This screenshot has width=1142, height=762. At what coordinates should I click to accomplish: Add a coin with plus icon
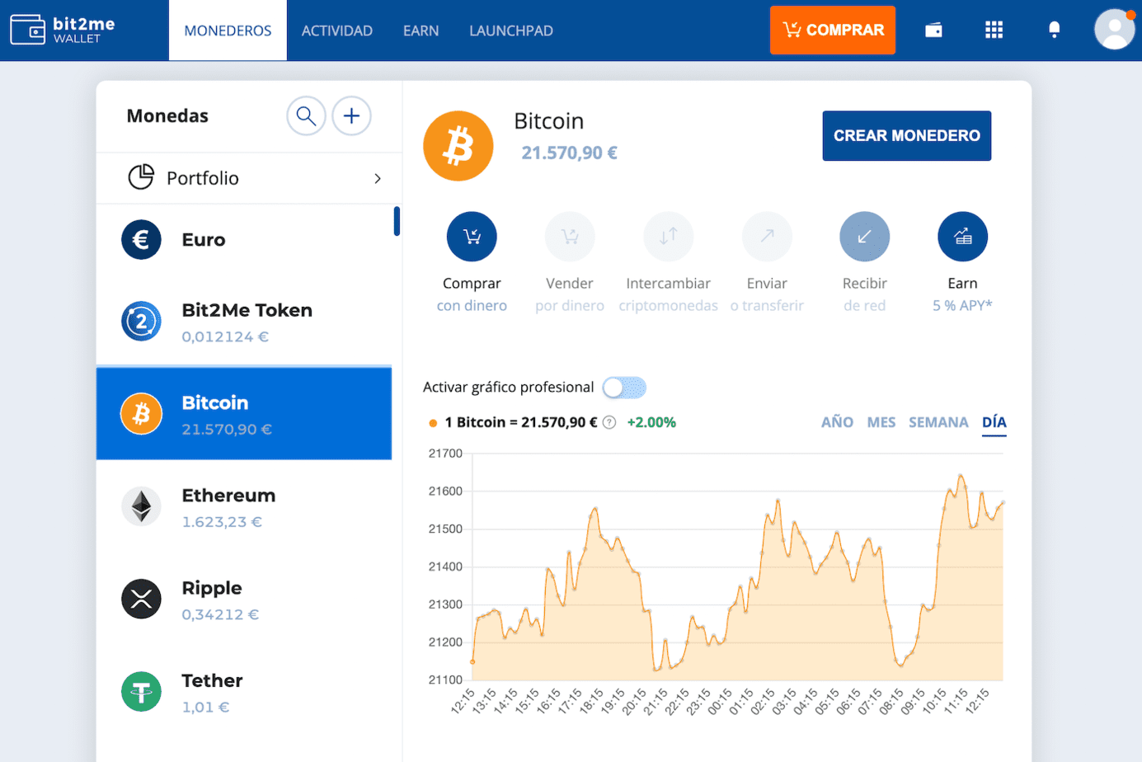click(351, 115)
